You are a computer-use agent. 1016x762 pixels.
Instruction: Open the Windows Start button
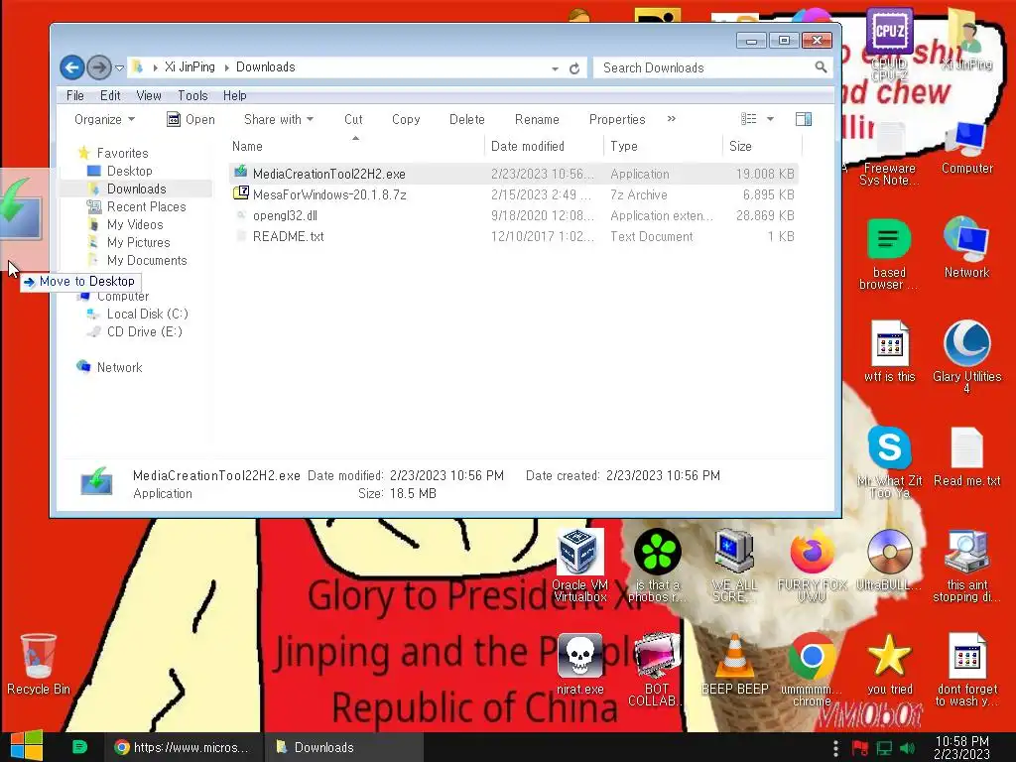(27, 746)
